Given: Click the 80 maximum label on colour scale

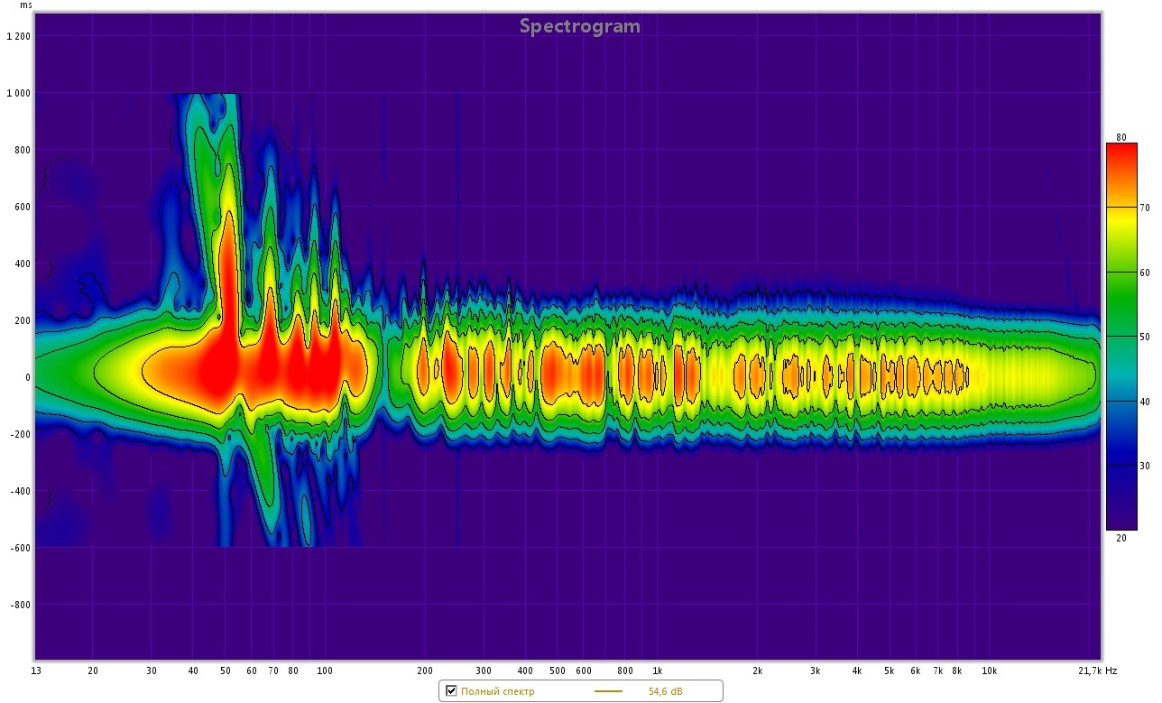Looking at the screenshot, I should (1120, 137).
